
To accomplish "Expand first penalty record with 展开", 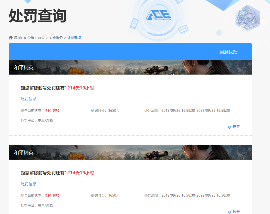I will (x=234, y=127).
